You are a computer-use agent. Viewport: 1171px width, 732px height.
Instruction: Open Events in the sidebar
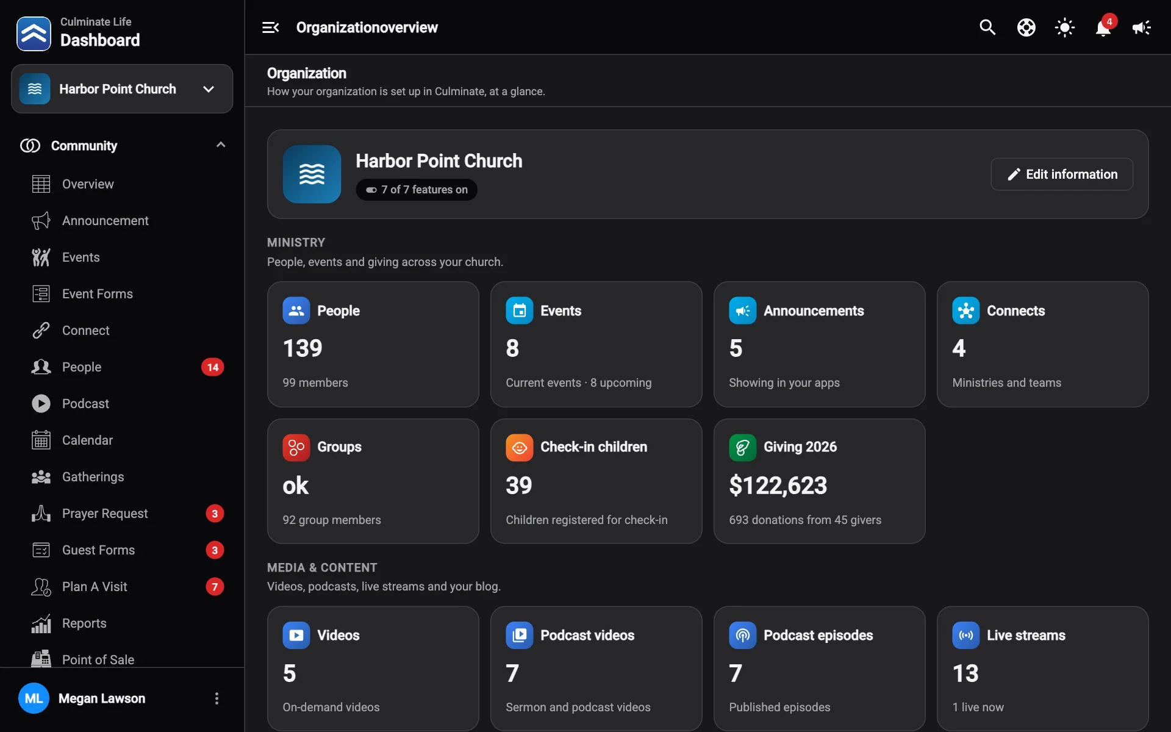(x=122, y=257)
